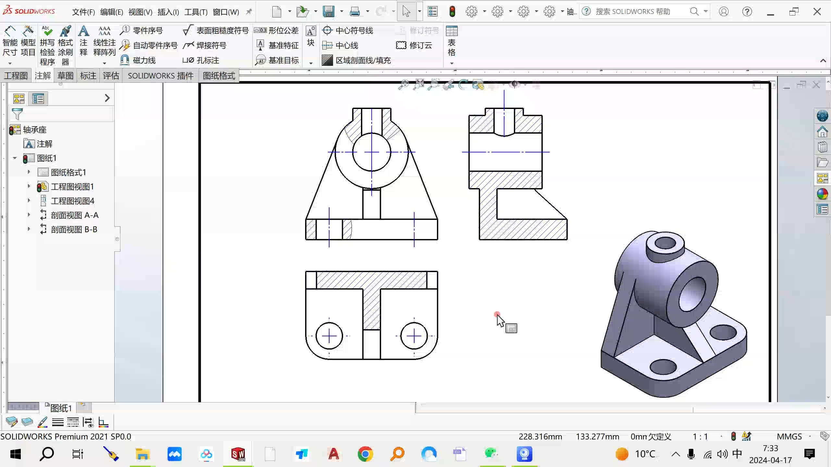Open the Design Library task pane icon
Image resolution: width=831 pixels, height=467 pixels.
click(x=822, y=147)
